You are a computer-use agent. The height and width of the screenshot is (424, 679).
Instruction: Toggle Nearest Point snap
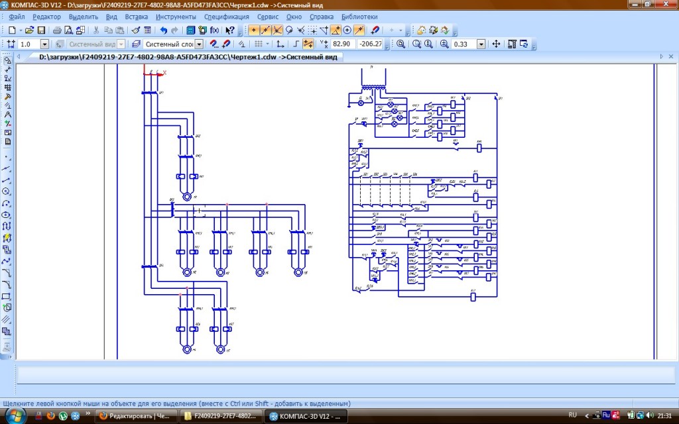tap(254, 30)
